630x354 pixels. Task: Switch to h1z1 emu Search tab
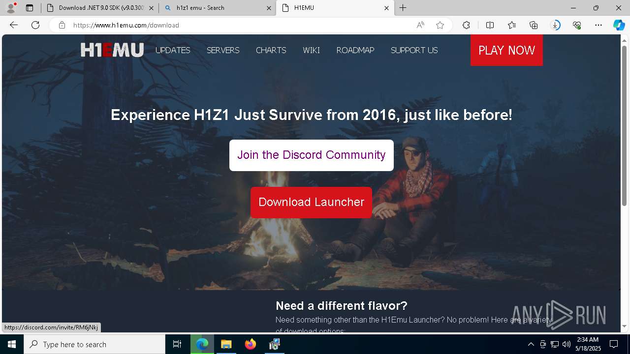click(x=218, y=8)
